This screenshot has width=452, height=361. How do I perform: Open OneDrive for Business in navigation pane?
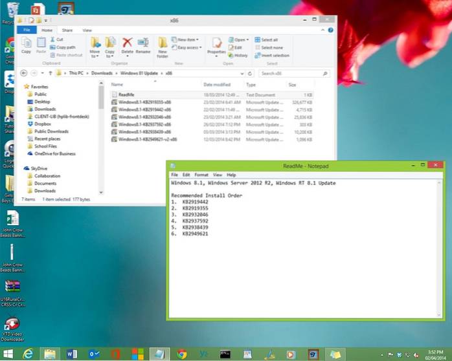point(52,153)
